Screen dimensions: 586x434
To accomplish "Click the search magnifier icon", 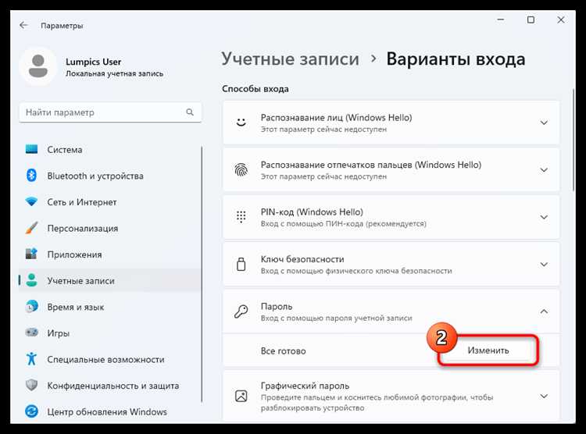I will point(190,112).
